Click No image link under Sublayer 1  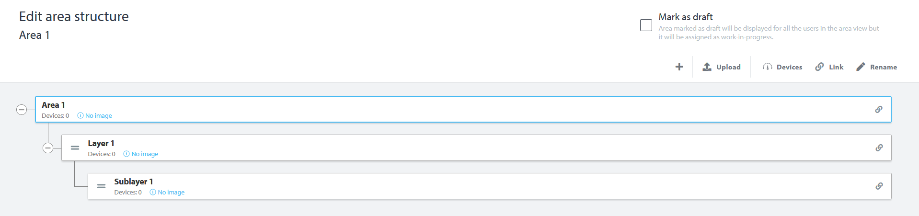(171, 193)
